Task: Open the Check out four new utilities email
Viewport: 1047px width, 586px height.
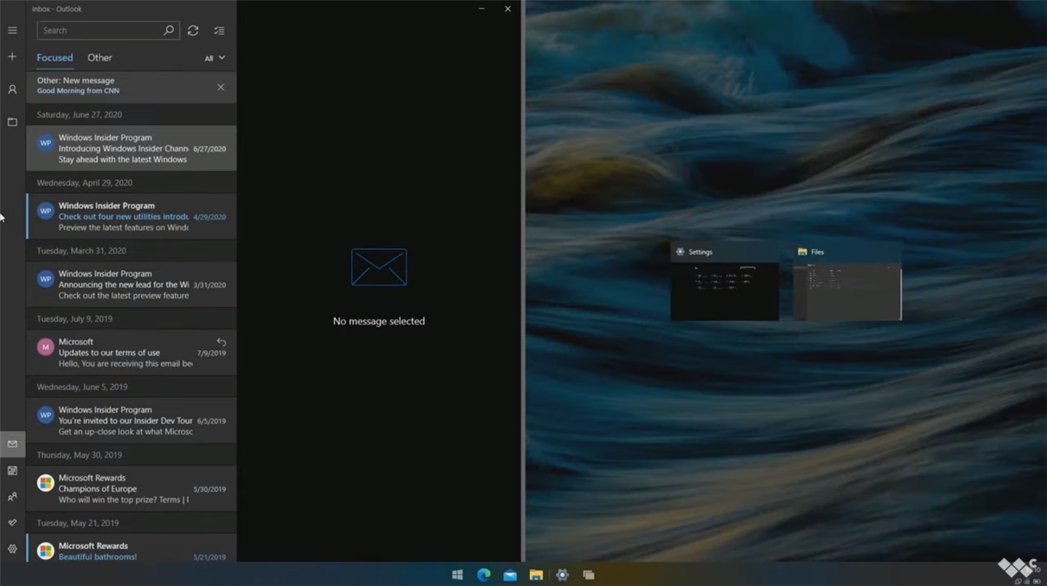Action: [131, 216]
